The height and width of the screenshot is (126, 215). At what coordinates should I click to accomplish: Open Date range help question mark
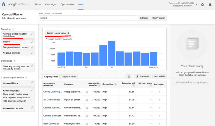(14, 61)
